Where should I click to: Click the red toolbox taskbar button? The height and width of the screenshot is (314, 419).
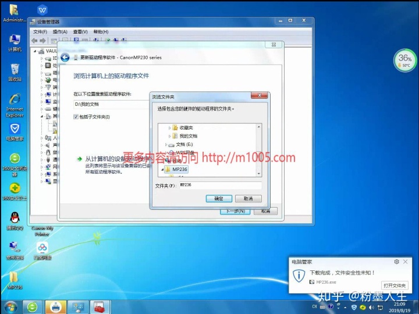(100, 307)
